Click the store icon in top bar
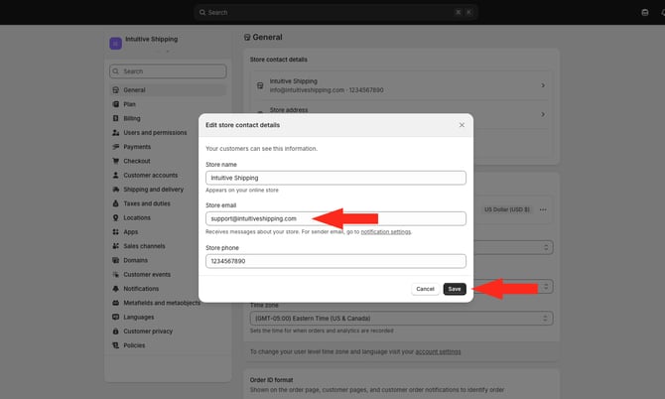 [644, 12]
